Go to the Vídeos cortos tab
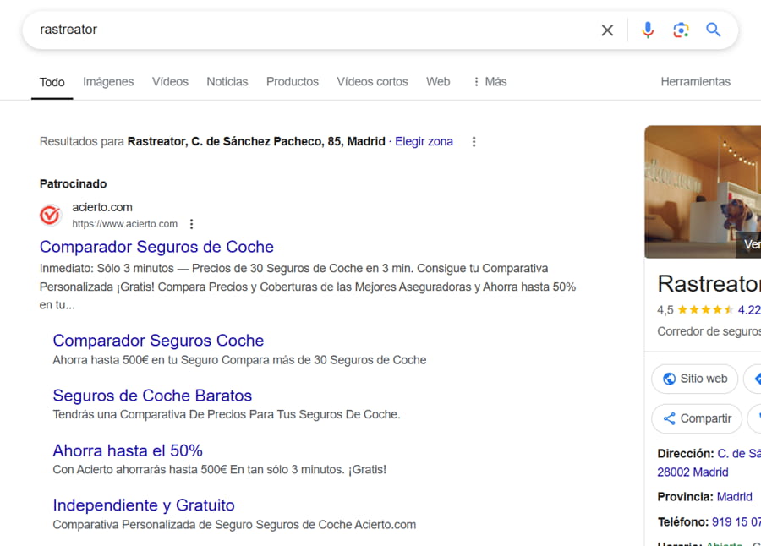 click(x=372, y=81)
